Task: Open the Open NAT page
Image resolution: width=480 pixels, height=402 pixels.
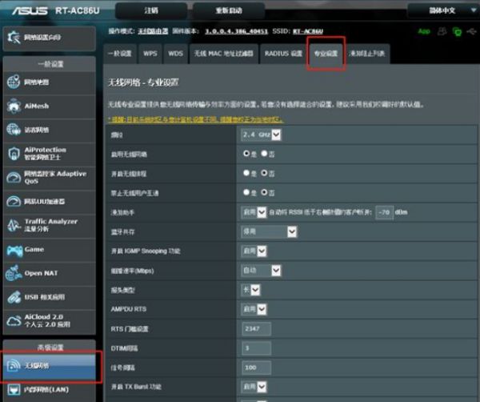Action: point(48,273)
